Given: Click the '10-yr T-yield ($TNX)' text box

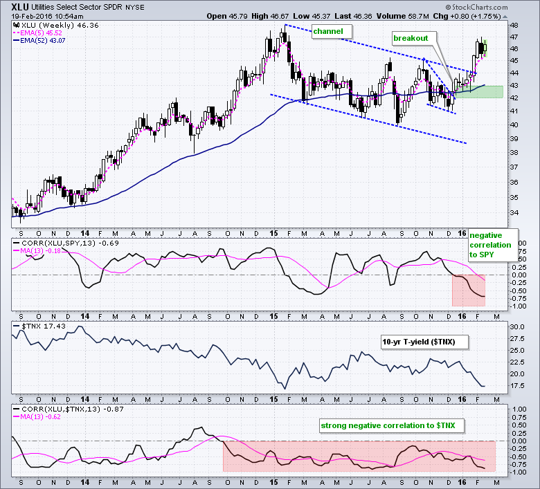Looking at the screenshot, I should [x=424, y=341].
